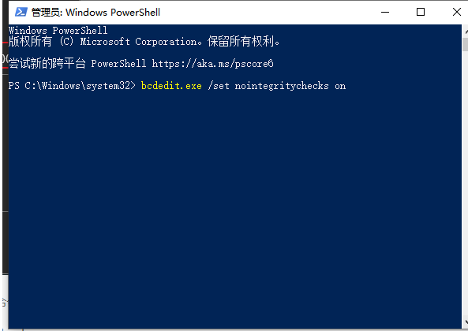Click the yellow bcdedit.exe command text
This screenshot has width=468, height=331.
click(x=171, y=86)
